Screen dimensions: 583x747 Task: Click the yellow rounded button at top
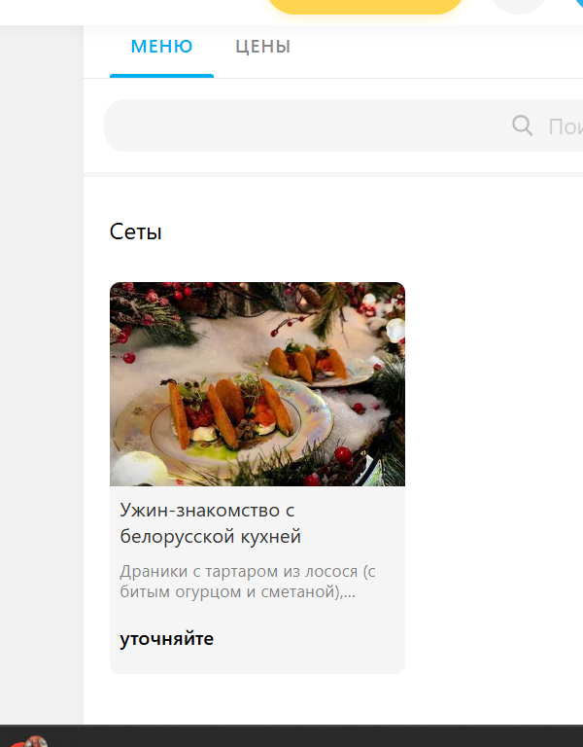365,6
